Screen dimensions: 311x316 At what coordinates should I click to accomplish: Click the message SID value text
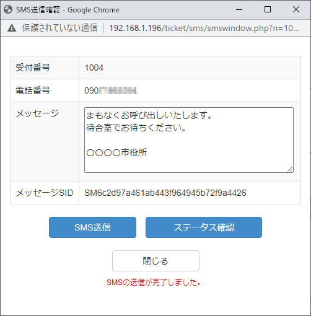[x=165, y=193]
